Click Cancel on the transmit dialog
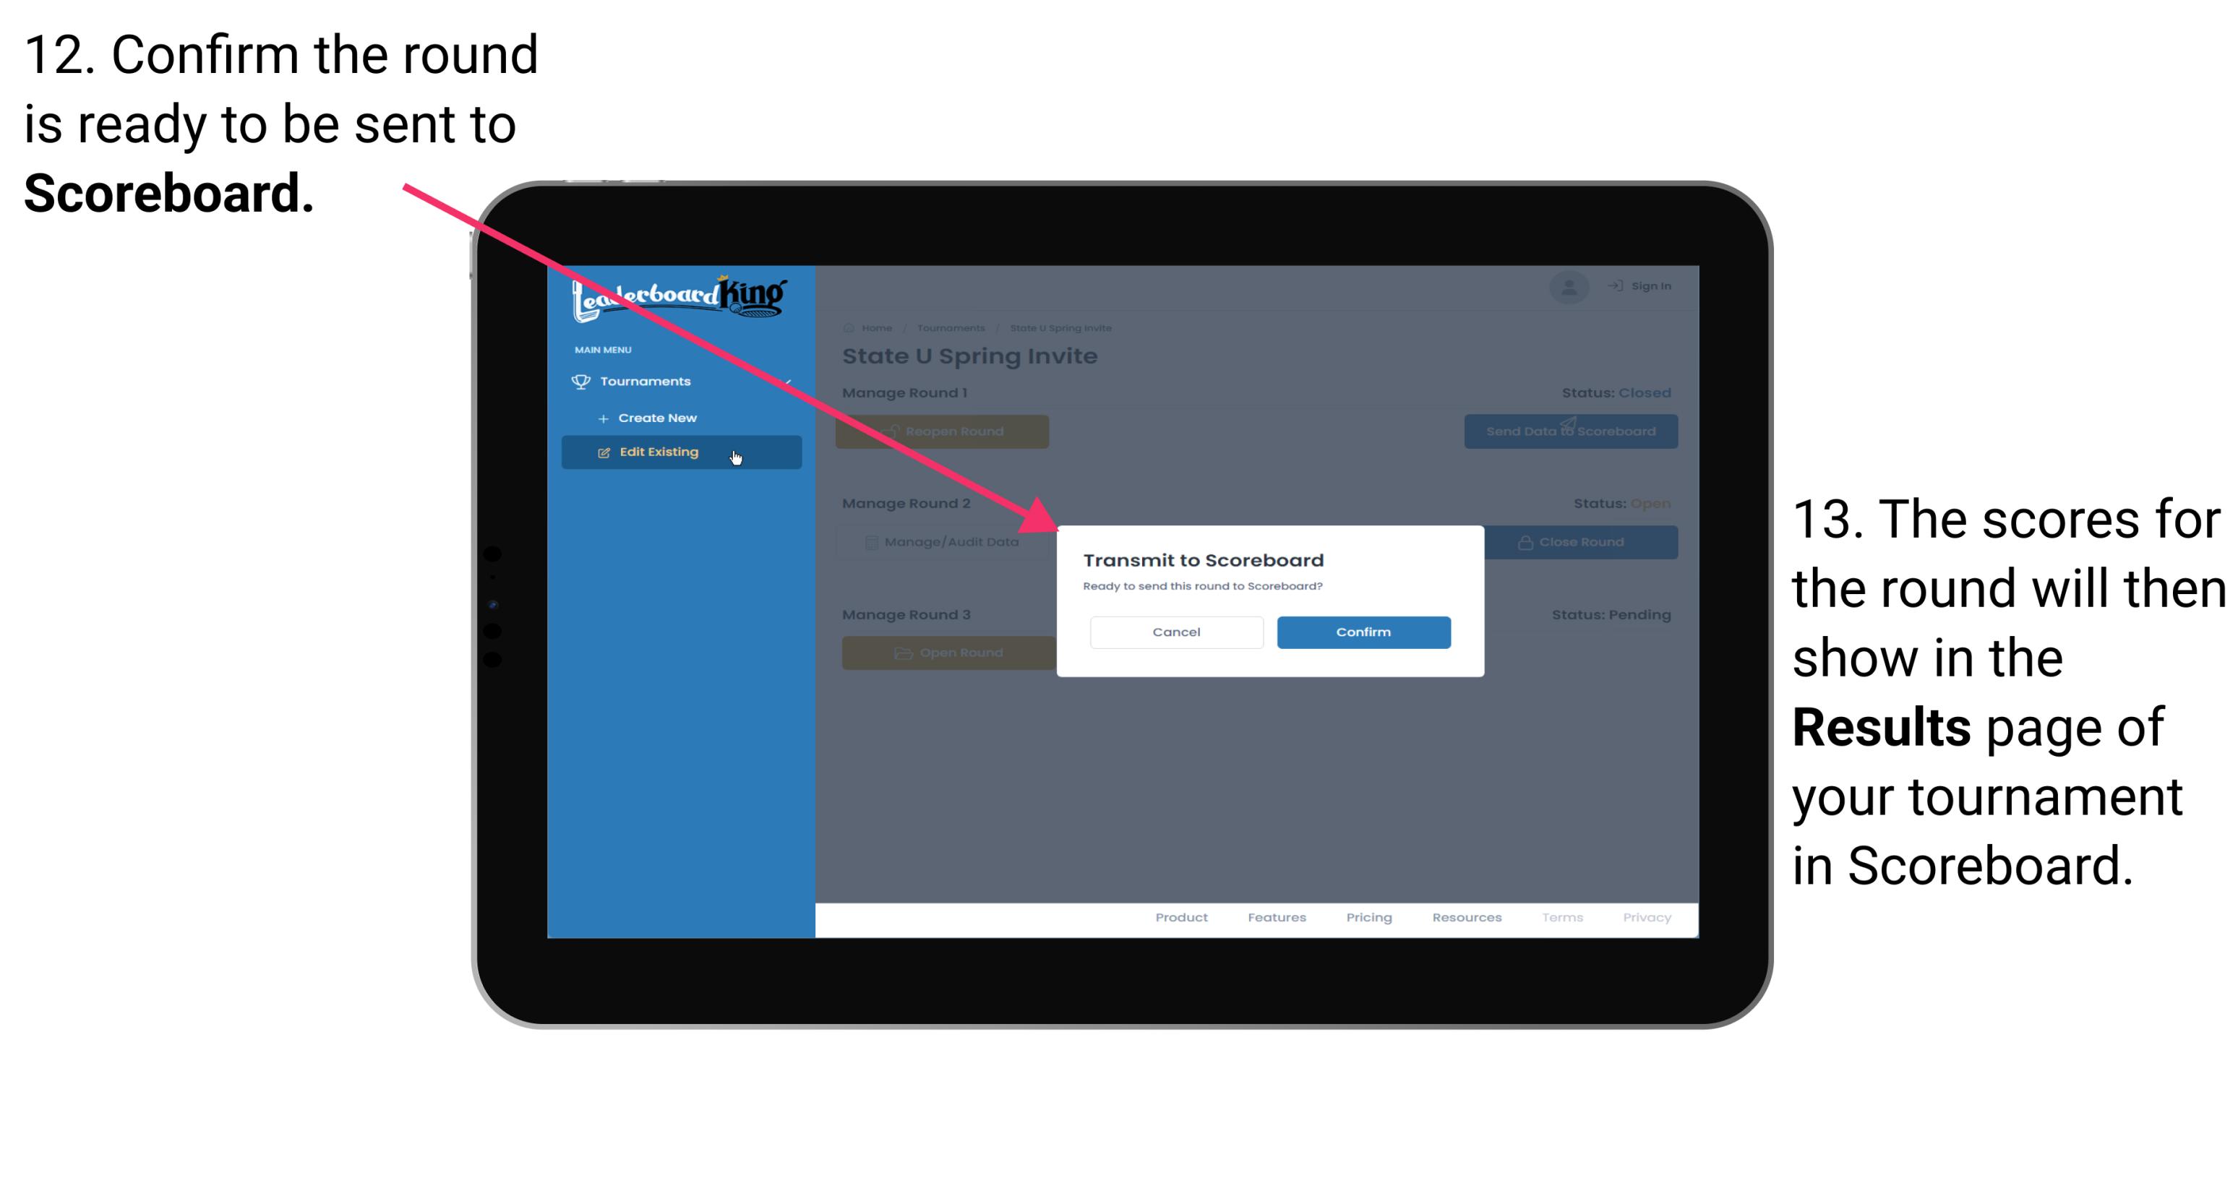 tap(1176, 630)
